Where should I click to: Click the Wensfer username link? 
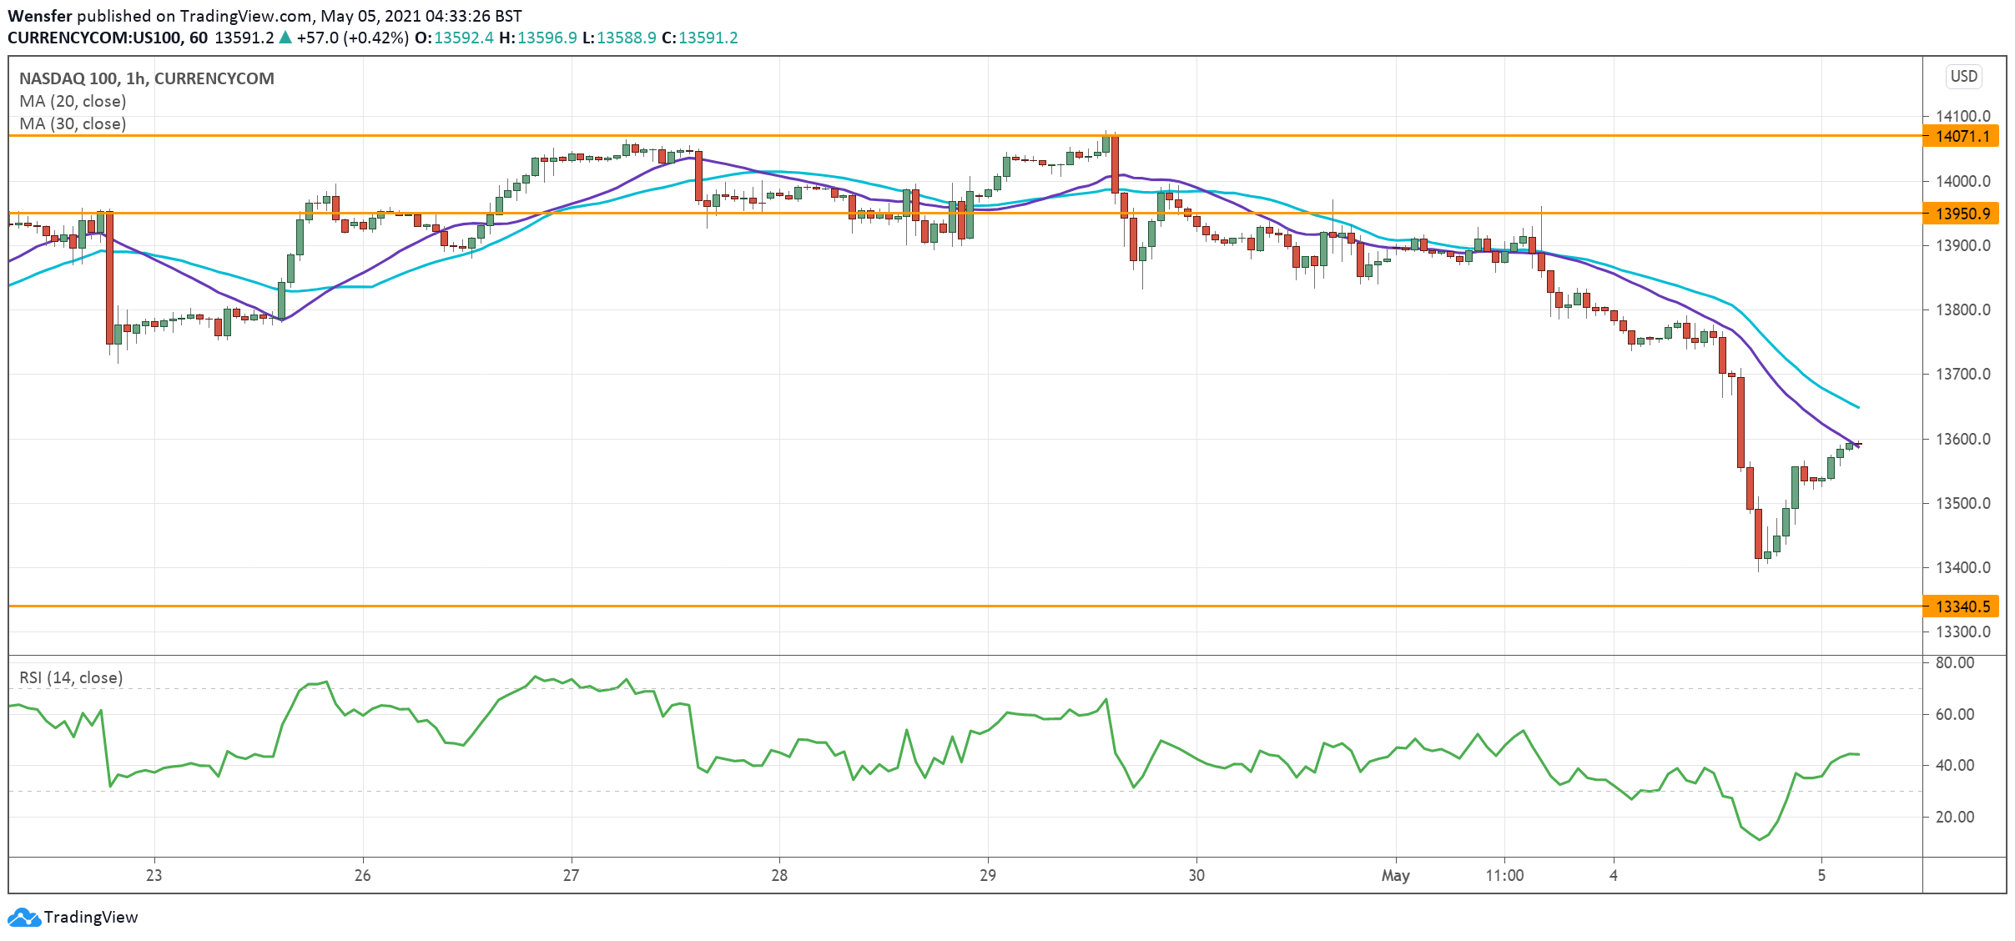tap(39, 14)
